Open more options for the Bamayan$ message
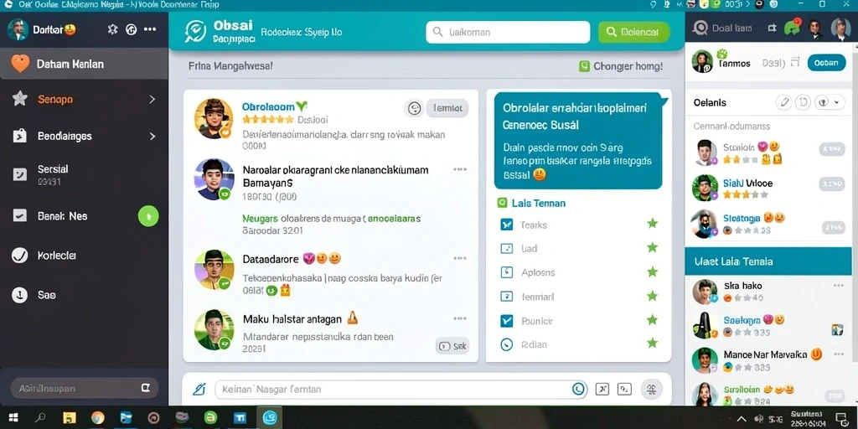 (460, 169)
